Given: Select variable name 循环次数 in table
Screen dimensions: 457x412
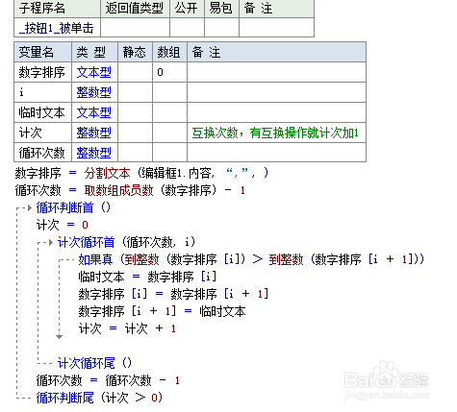Looking at the screenshot, I should tap(41, 153).
